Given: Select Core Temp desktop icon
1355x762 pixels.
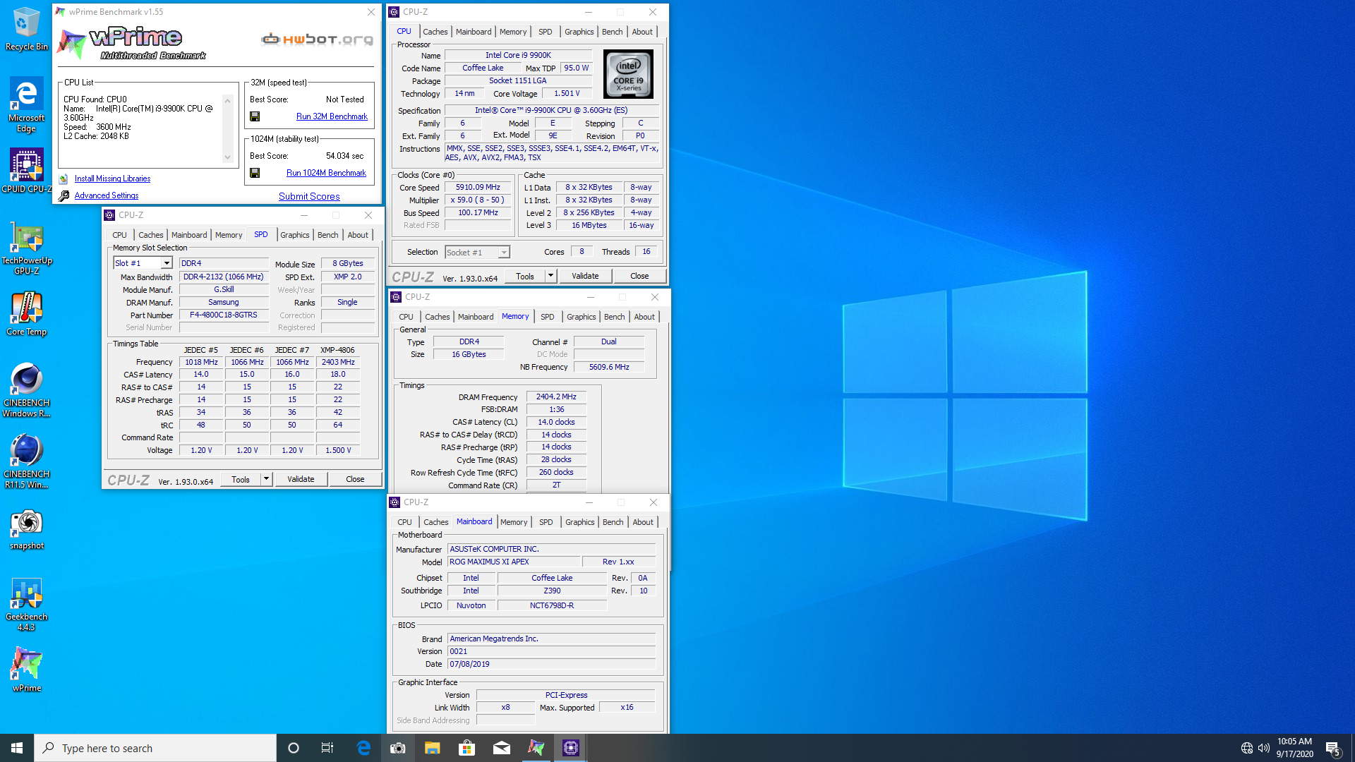Looking at the screenshot, I should point(26,314).
